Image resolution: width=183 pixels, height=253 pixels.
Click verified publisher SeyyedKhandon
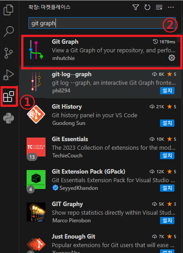pos(78,188)
